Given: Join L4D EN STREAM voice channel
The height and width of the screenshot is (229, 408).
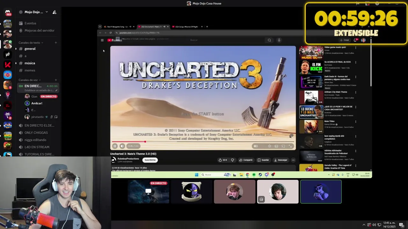Looking at the screenshot, I should click(x=38, y=147).
